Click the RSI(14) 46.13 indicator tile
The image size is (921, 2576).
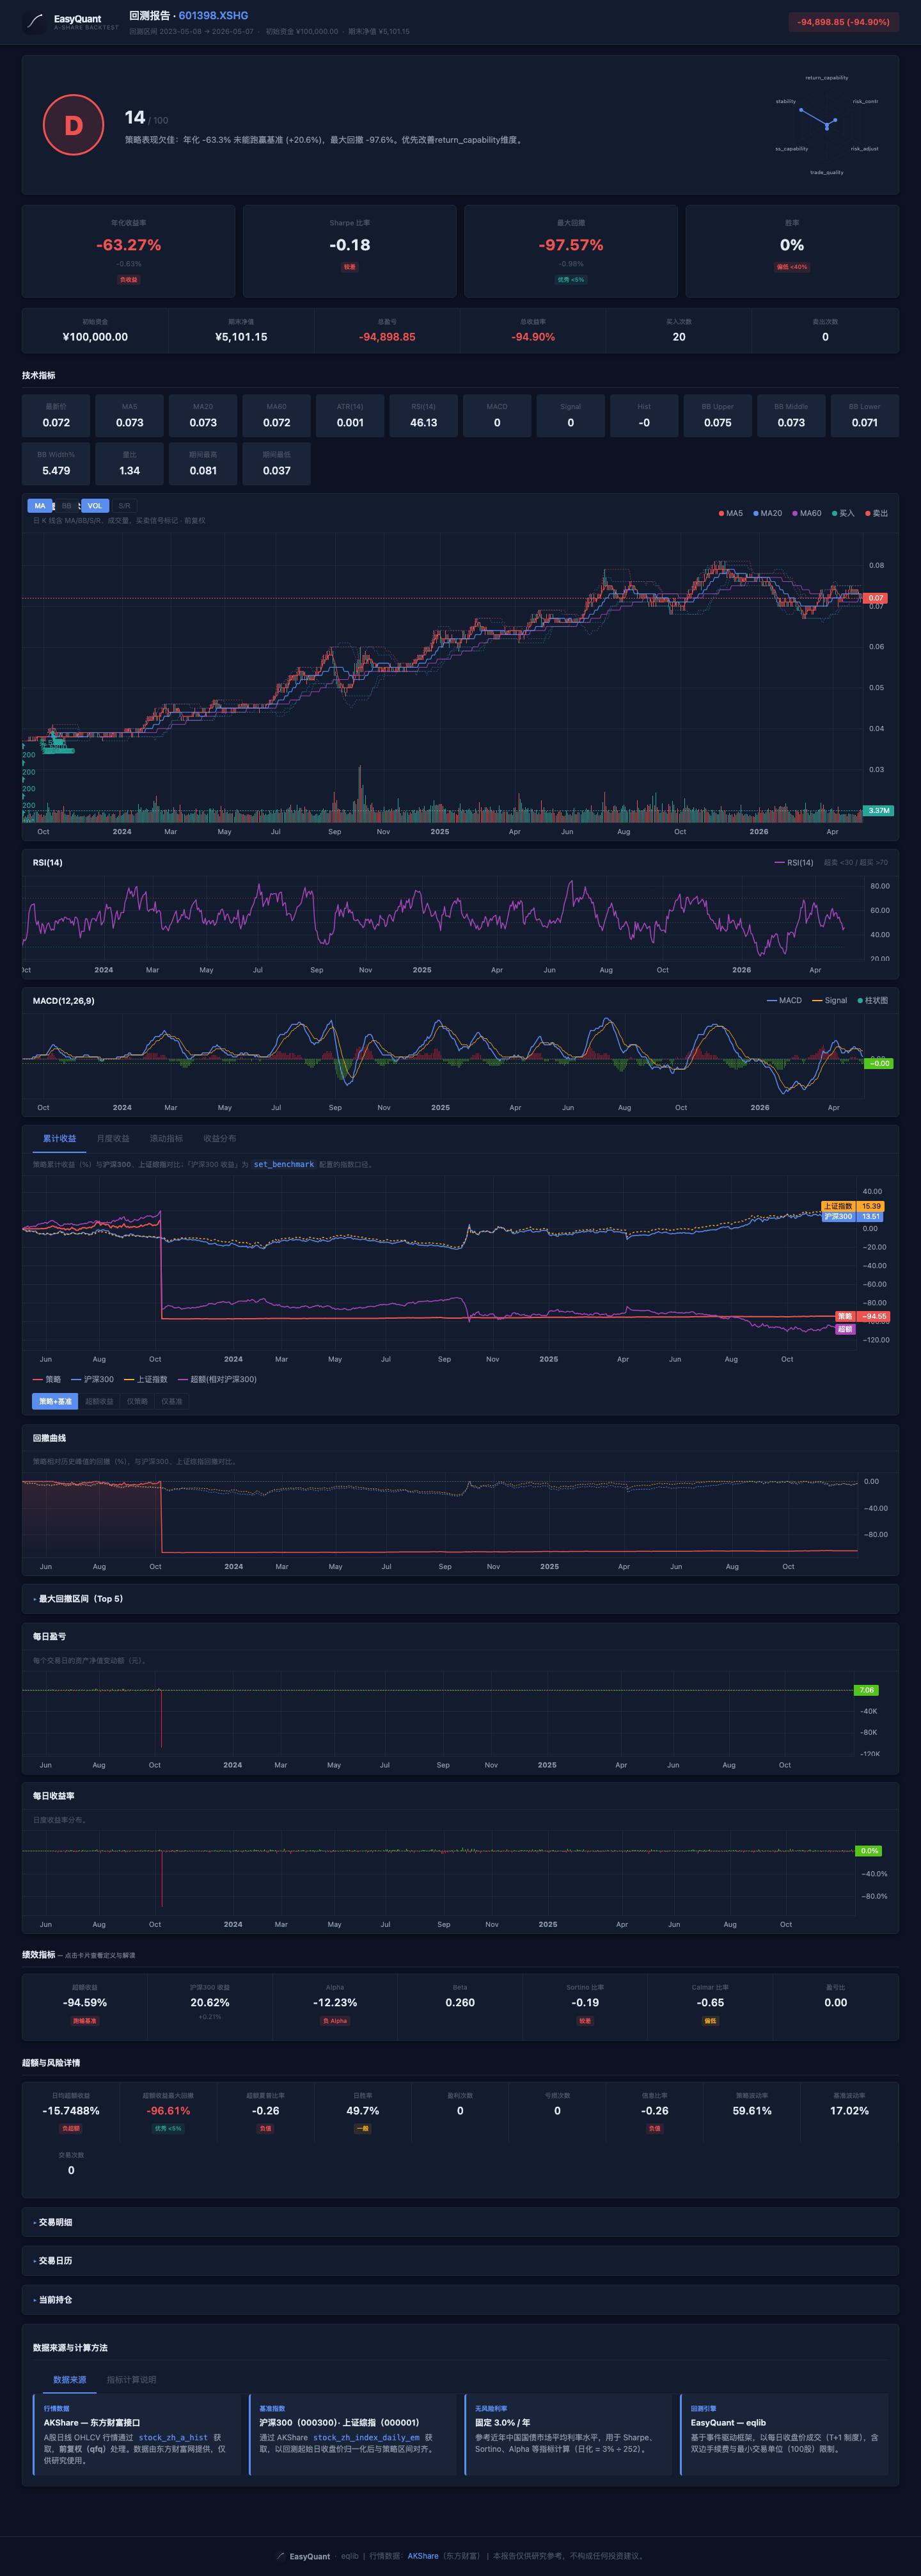pyautogui.click(x=423, y=416)
